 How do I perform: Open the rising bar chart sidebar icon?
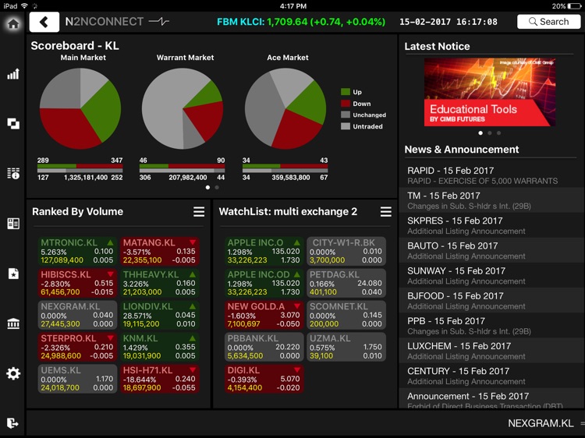13,74
